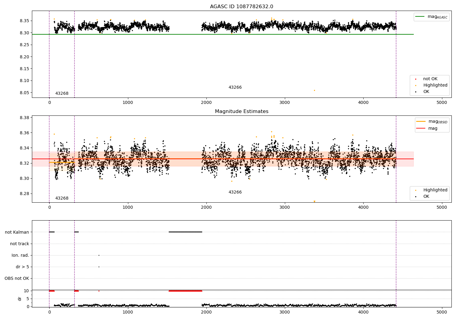Click the 8.20 y-axis tick label
This screenshot has height=319, width=456.
[25, 57]
